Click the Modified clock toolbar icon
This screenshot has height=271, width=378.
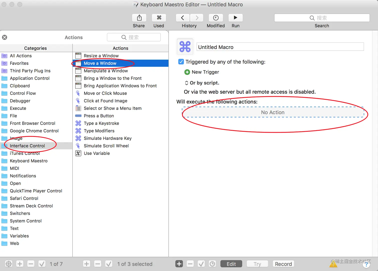216,18
